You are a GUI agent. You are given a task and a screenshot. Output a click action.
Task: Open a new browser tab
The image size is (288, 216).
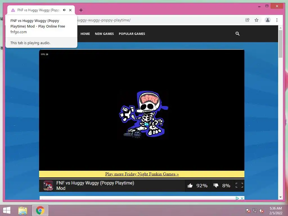tap(81, 10)
